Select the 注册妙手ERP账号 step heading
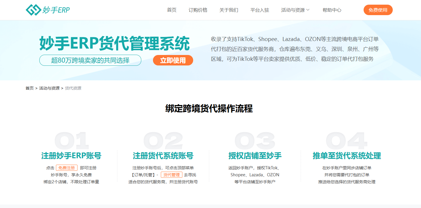This screenshot has width=421, height=208. coord(71,156)
